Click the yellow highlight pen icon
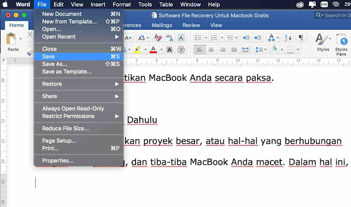Image resolution: width=351 pixels, height=207 pixels. [138, 49]
